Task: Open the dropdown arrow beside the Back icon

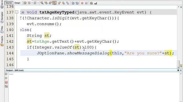Action: 32,3
